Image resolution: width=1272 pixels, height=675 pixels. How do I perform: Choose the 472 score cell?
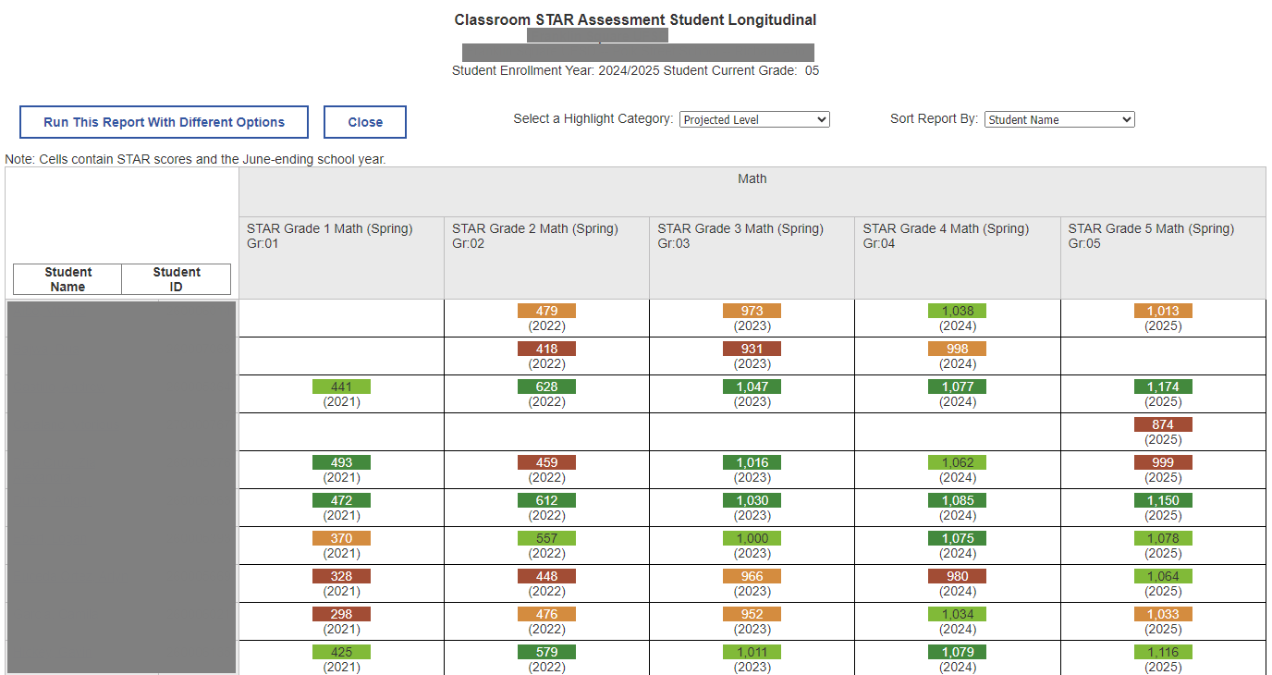click(341, 500)
